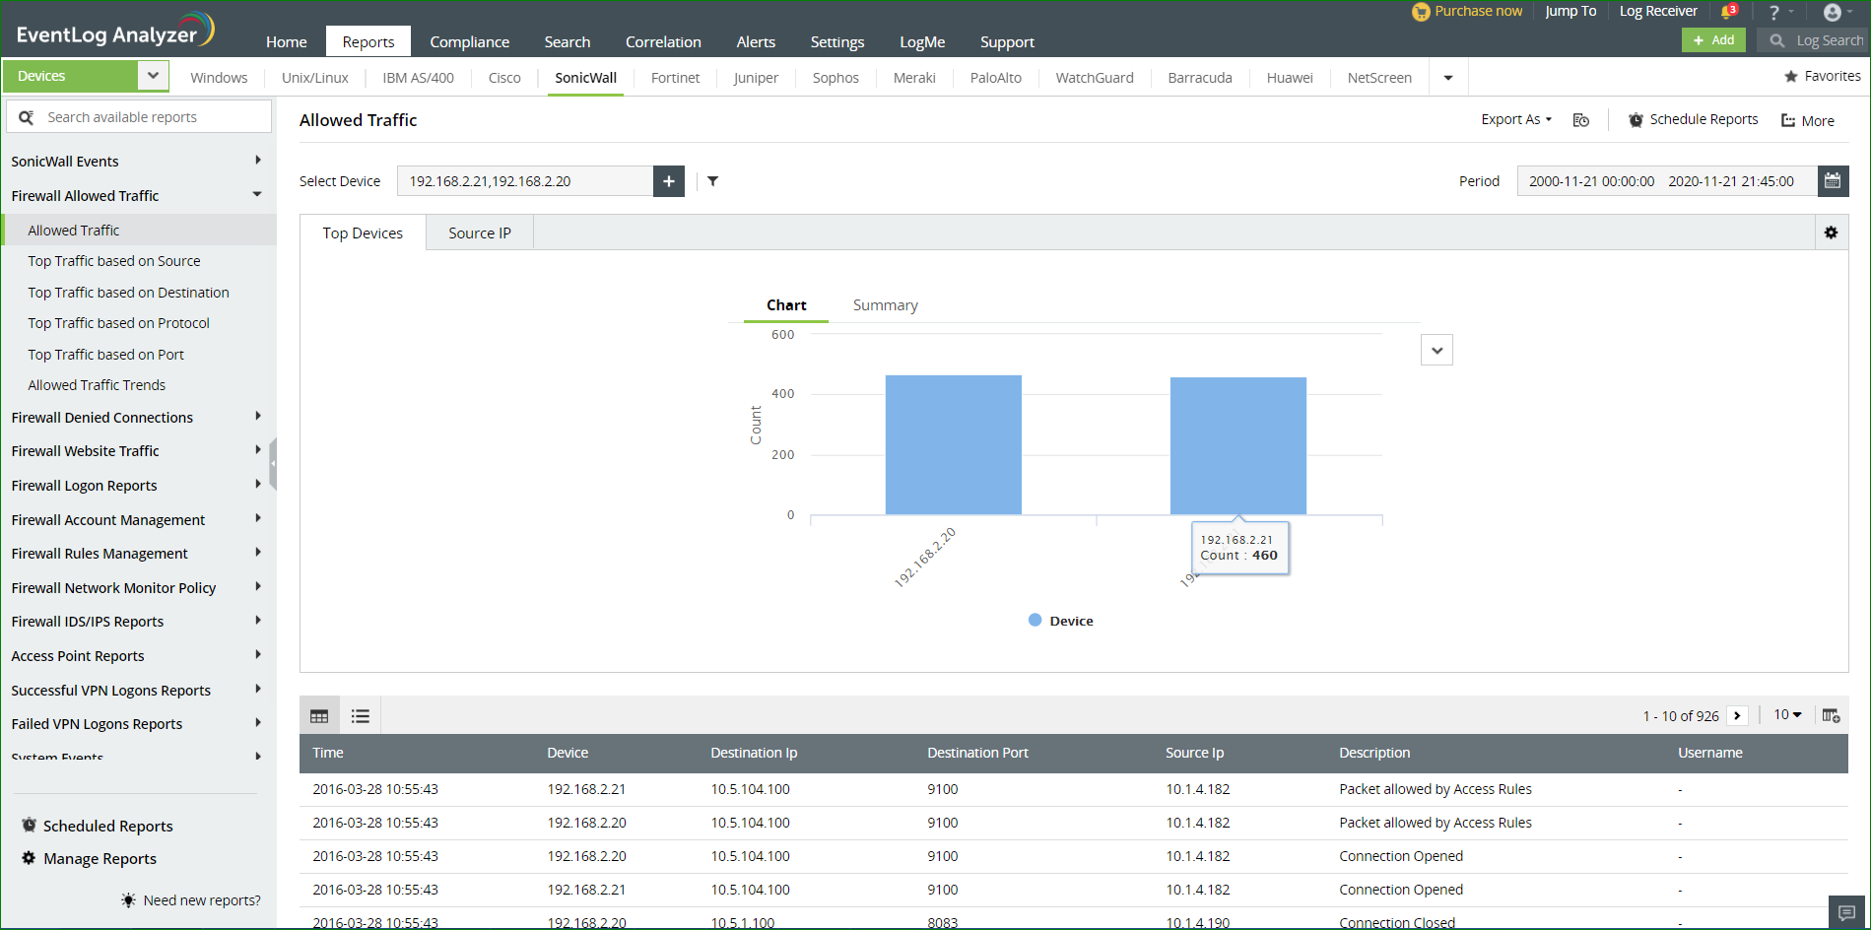Open Top Traffic based on Port report
The height and width of the screenshot is (930, 1871).
coord(105,355)
